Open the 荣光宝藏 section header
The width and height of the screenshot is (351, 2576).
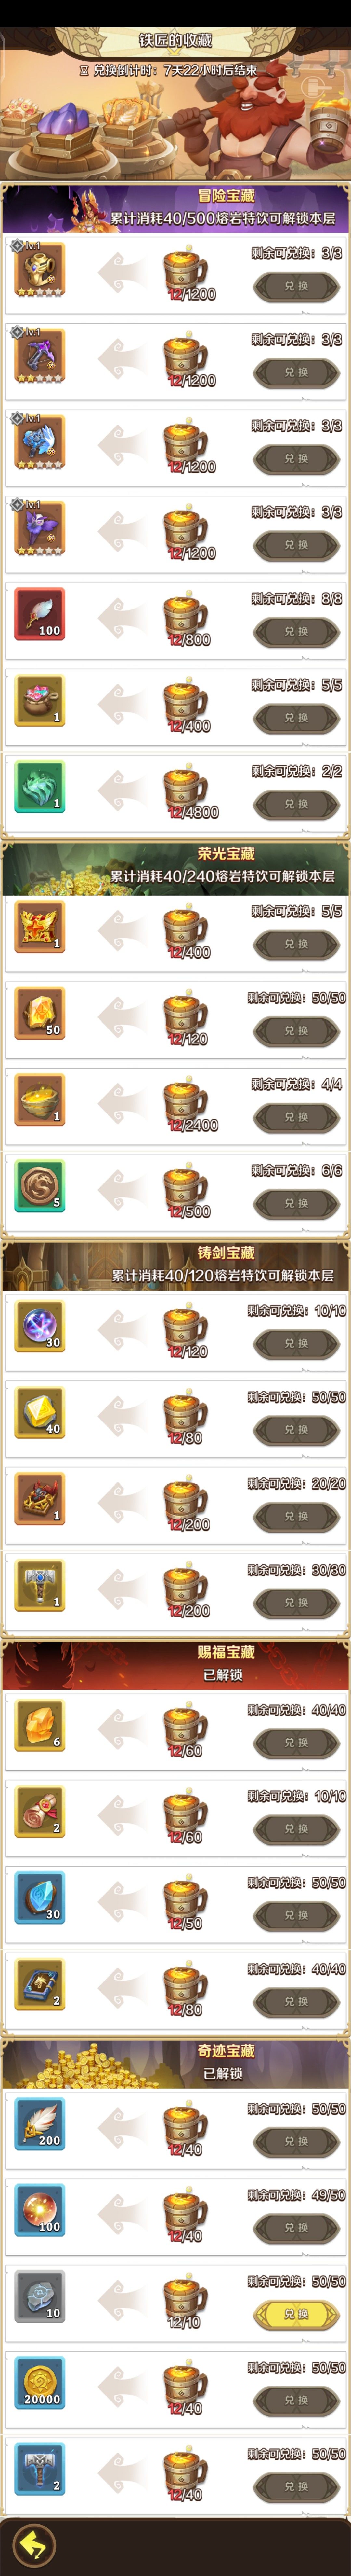(x=175, y=865)
